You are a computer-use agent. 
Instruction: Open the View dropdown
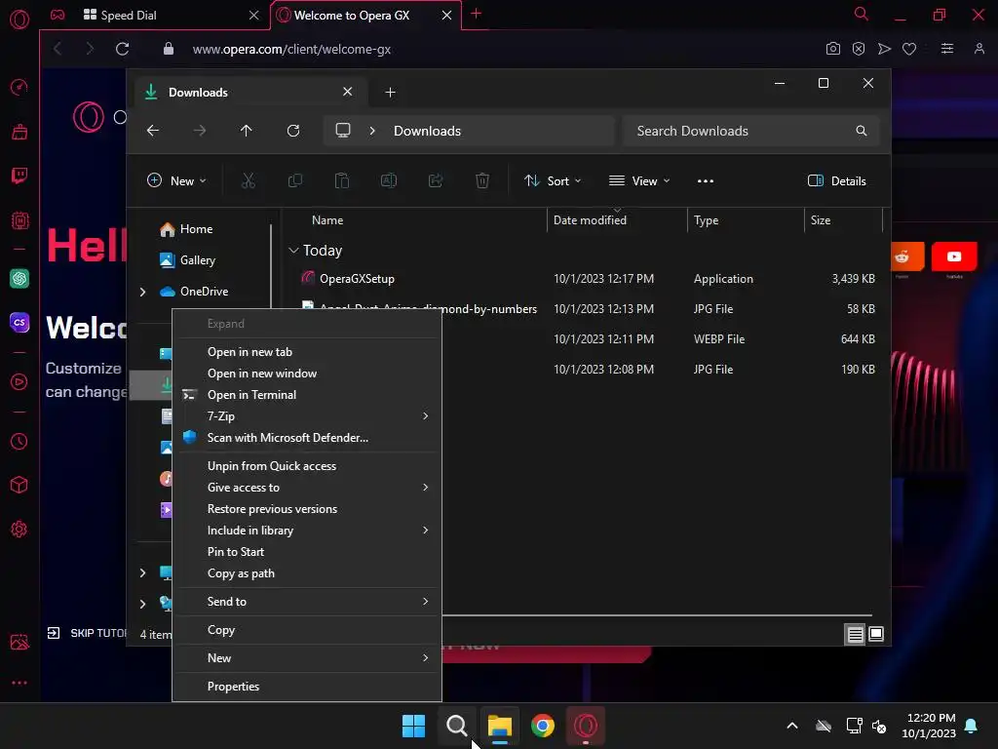point(639,180)
